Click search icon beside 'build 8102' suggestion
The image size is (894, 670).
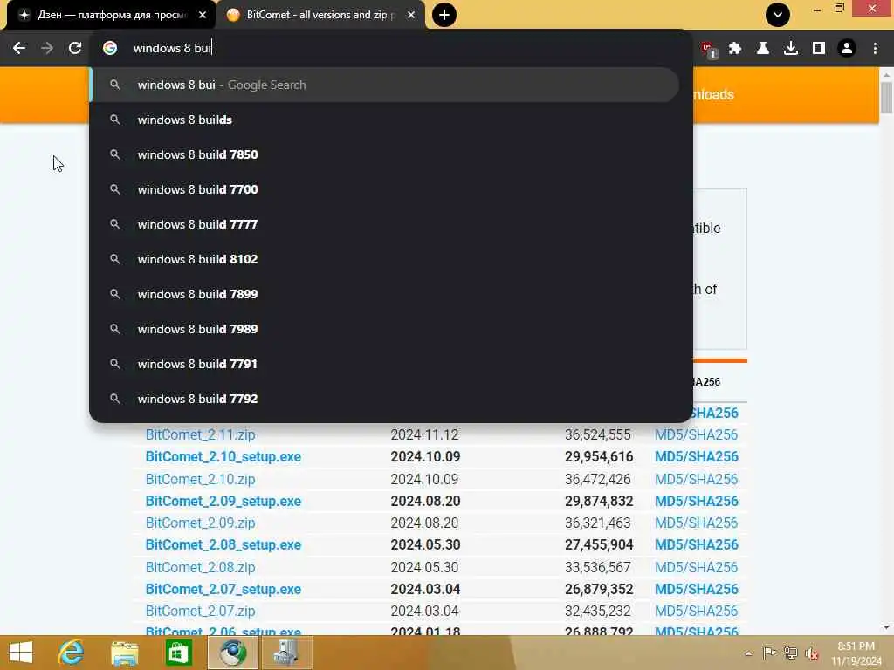point(114,259)
